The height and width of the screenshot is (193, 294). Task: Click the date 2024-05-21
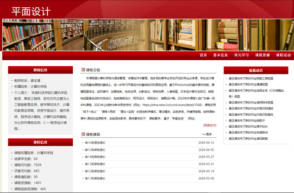tap(206, 164)
